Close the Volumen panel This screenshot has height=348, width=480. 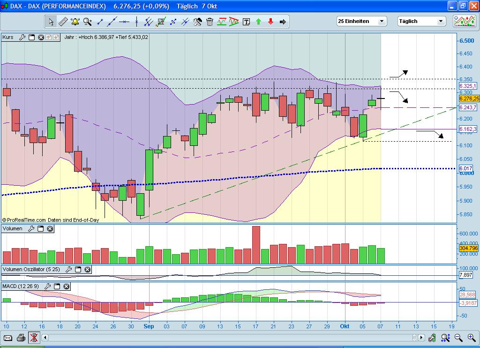[50, 228]
